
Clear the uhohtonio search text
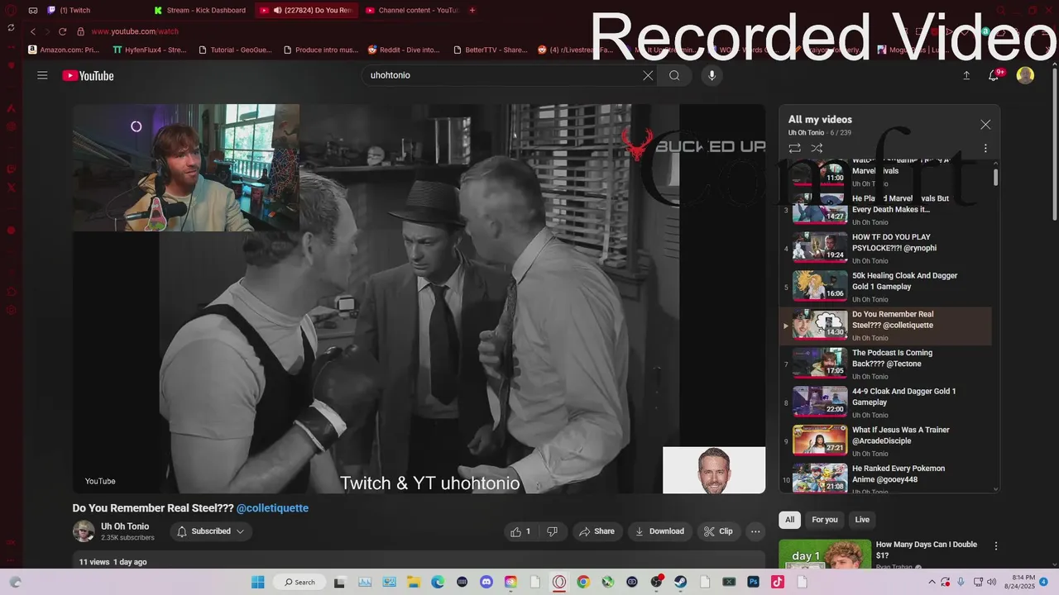click(x=648, y=75)
